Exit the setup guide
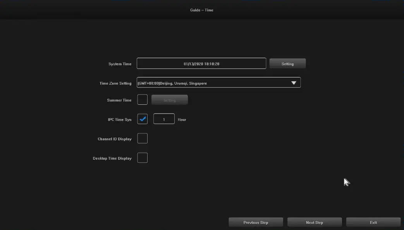404x230 pixels. coord(373,222)
